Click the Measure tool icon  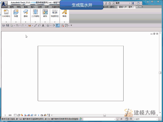tap(30, 25)
